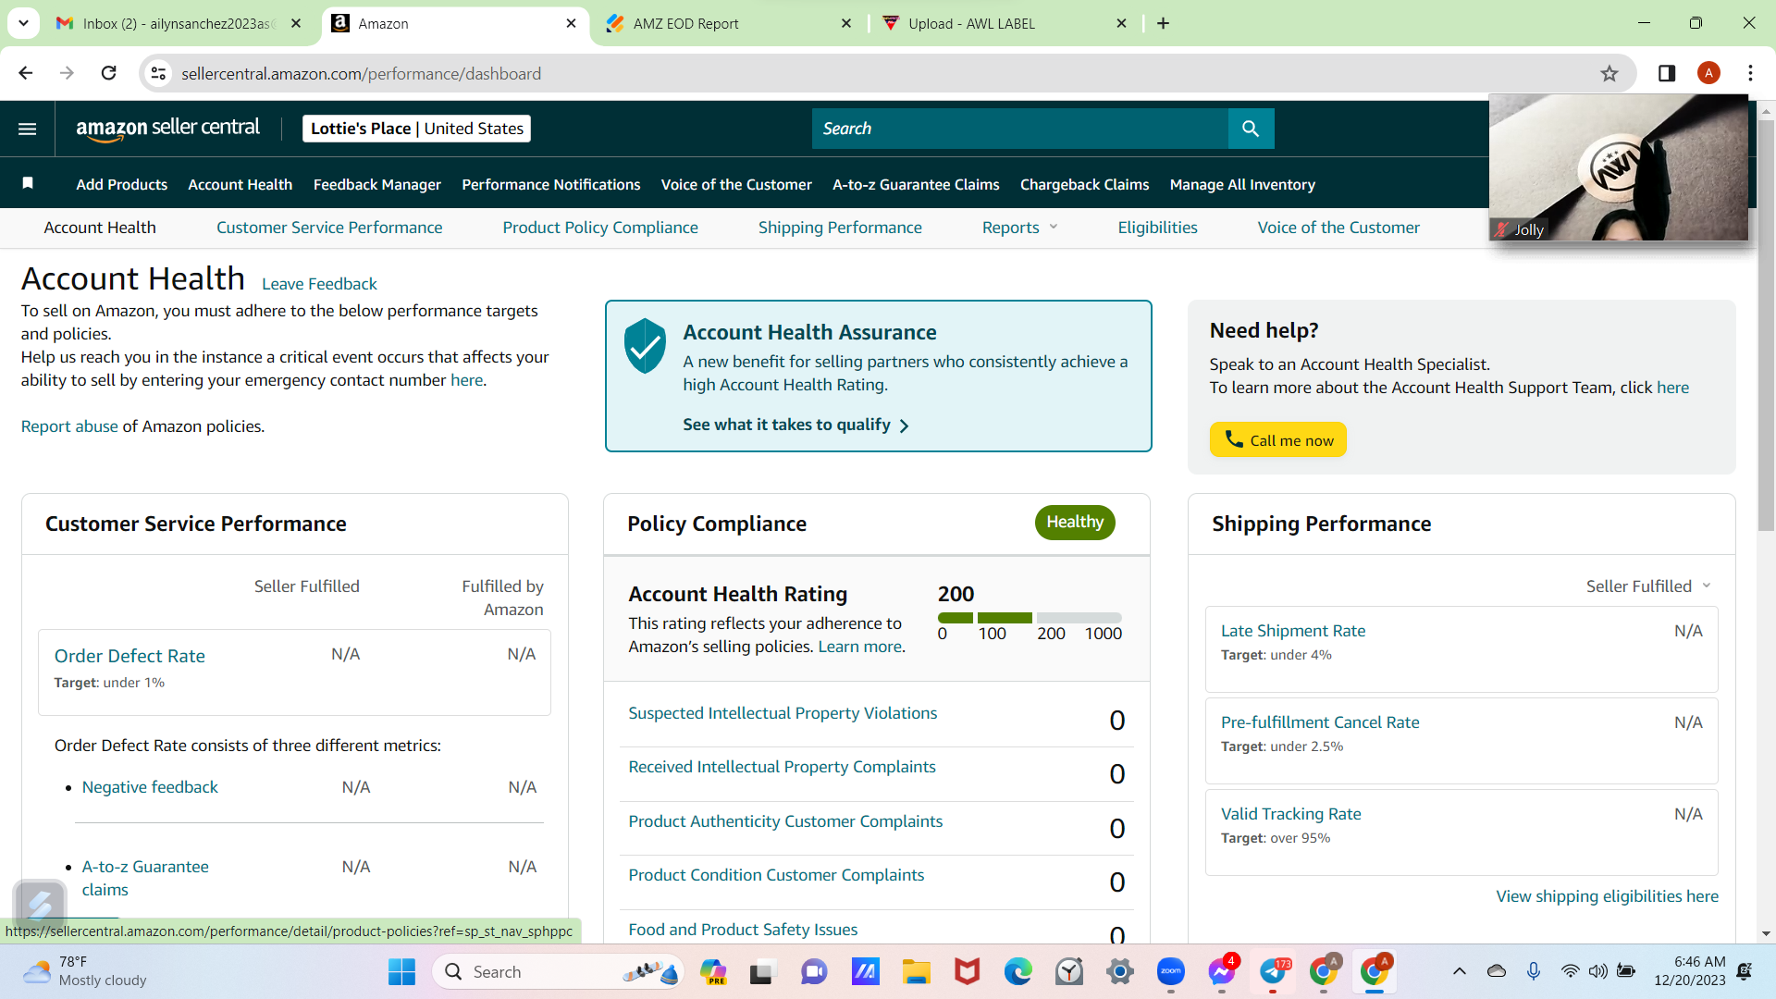The image size is (1776, 999).
Task: Open the Chrome profile avatar
Action: click(x=1708, y=74)
